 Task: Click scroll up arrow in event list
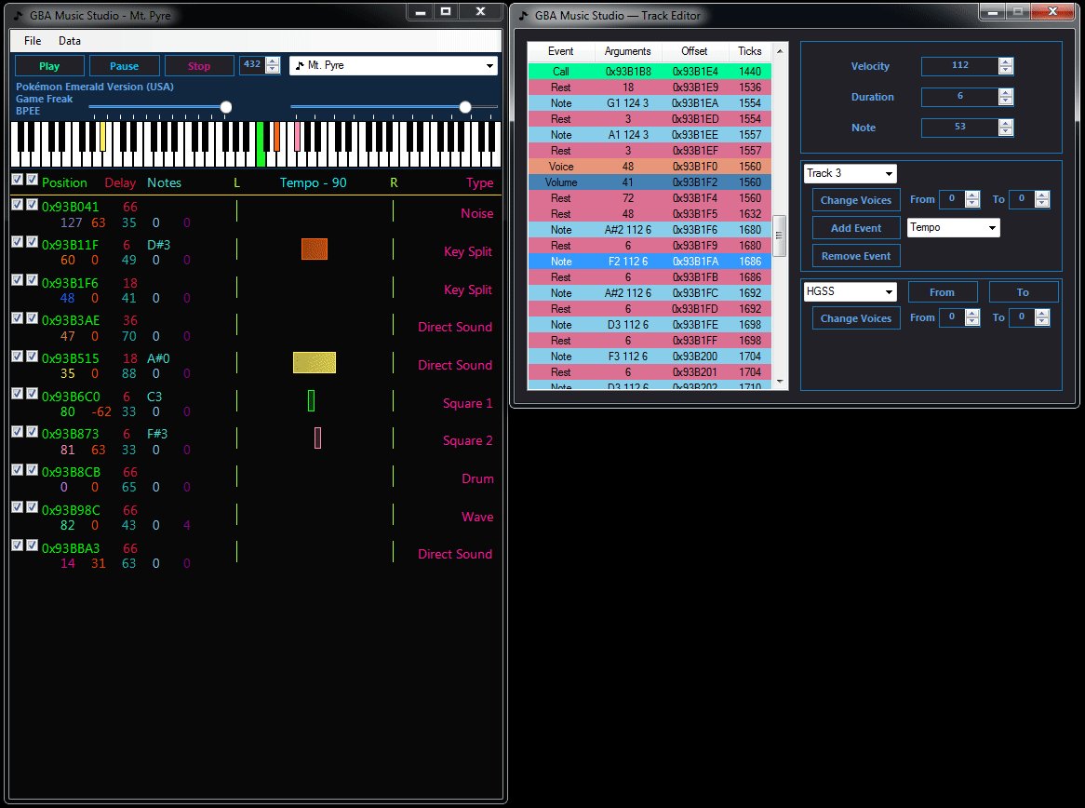[x=780, y=51]
